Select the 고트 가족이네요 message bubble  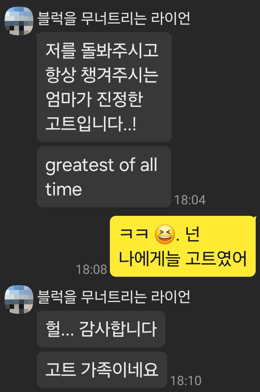point(102,370)
